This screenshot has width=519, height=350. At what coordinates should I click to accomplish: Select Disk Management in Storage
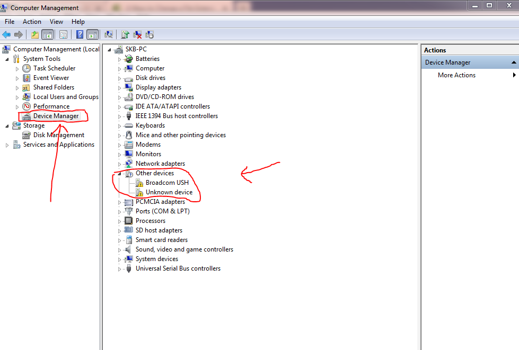[x=59, y=135]
